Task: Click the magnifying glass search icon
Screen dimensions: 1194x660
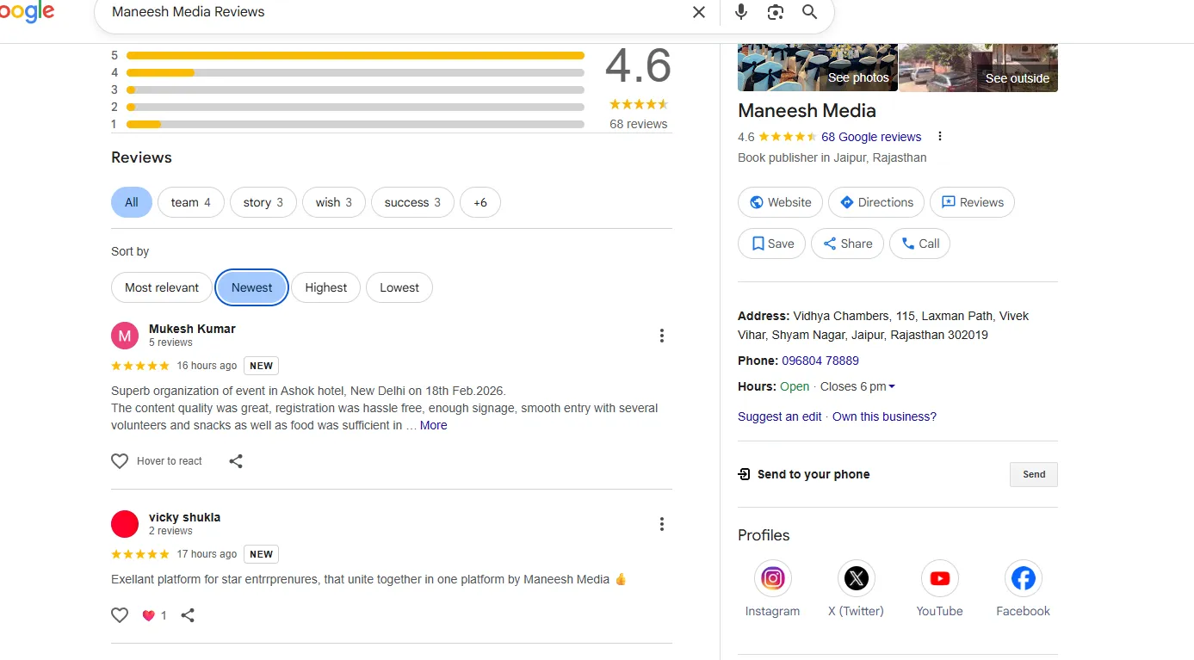Action: (x=809, y=12)
